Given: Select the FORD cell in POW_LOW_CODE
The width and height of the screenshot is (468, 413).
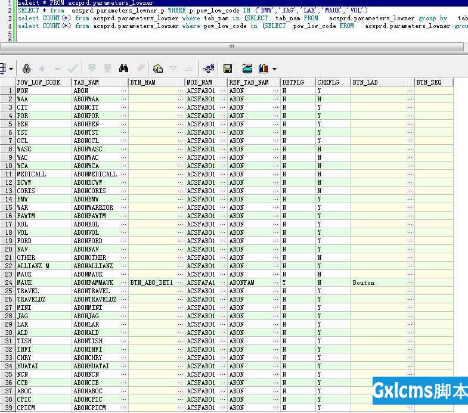Looking at the screenshot, I should [44, 241].
